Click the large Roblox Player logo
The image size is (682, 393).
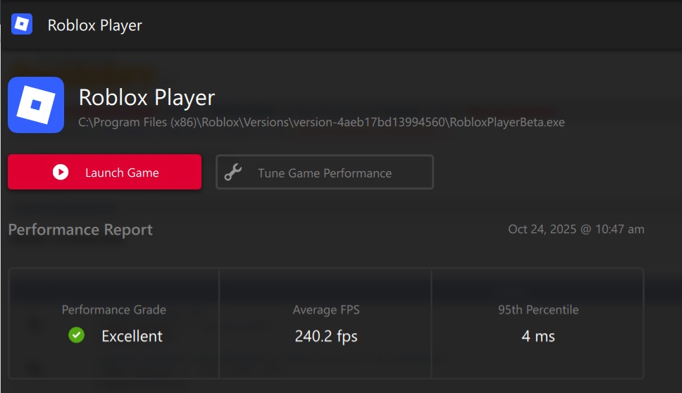pyautogui.click(x=36, y=105)
